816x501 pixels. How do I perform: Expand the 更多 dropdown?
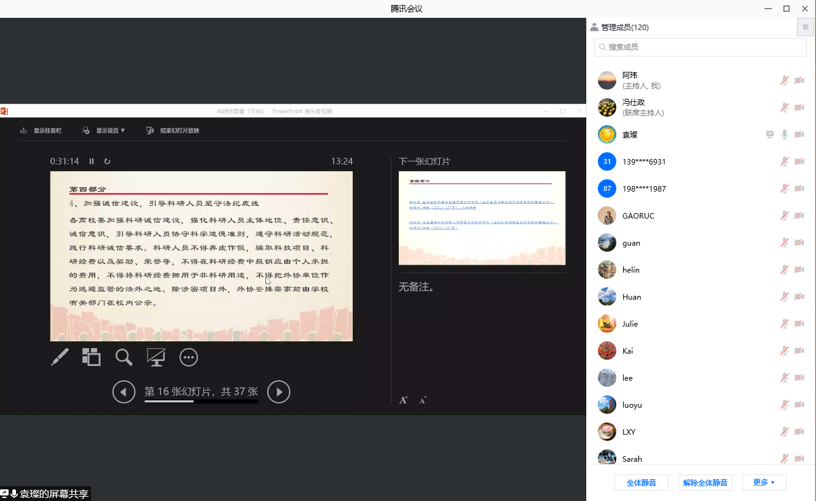[764, 483]
